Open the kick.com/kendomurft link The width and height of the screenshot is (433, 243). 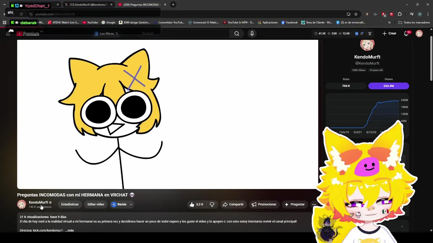pos(48,230)
